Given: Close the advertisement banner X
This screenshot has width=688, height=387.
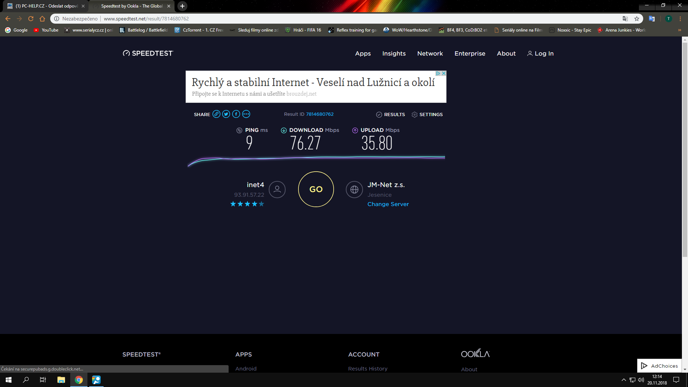Looking at the screenshot, I should [444, 73].
